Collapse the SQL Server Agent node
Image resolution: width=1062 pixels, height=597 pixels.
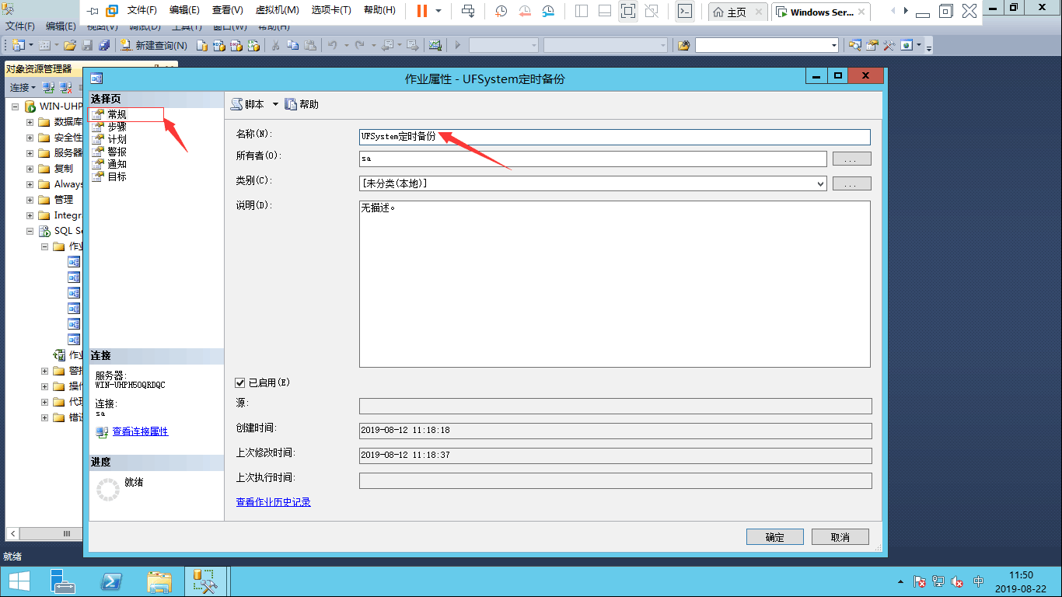(x=30, y=231)
